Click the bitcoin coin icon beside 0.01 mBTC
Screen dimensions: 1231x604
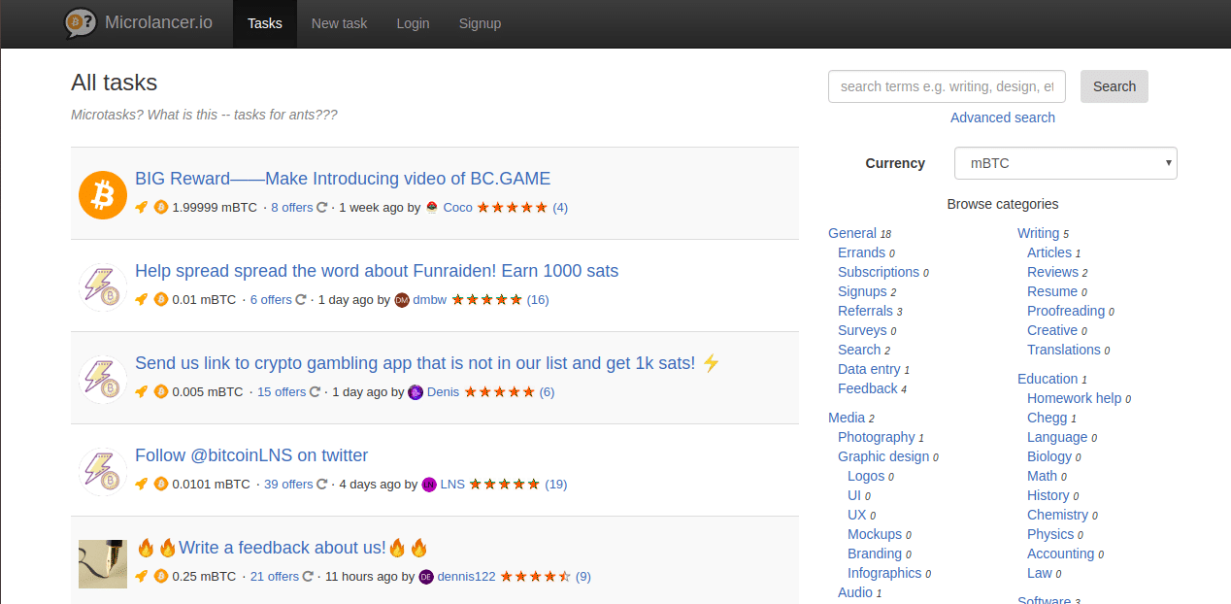coord(161,299)
